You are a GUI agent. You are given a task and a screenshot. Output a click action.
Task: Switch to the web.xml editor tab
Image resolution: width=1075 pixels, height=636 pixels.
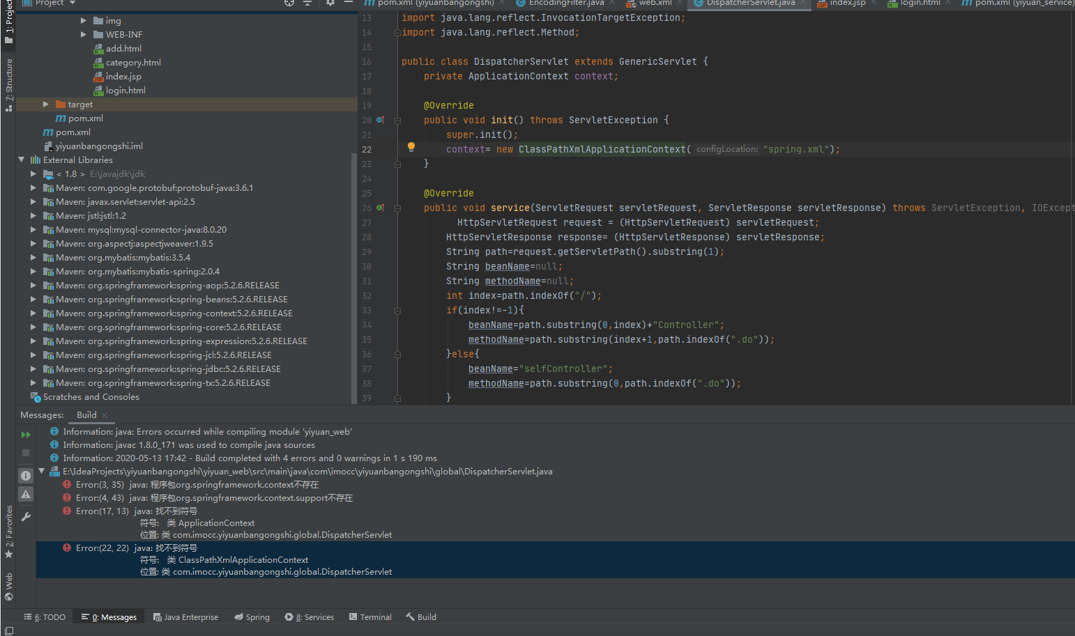[x=655, y=3]
